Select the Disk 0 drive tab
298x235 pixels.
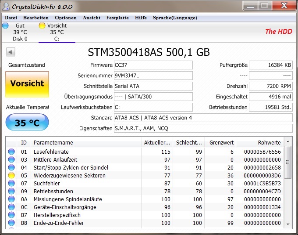click(20, 32)
